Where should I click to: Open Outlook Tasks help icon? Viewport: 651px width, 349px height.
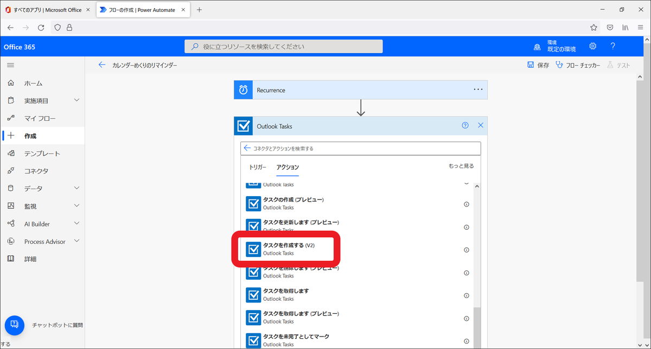465,126
